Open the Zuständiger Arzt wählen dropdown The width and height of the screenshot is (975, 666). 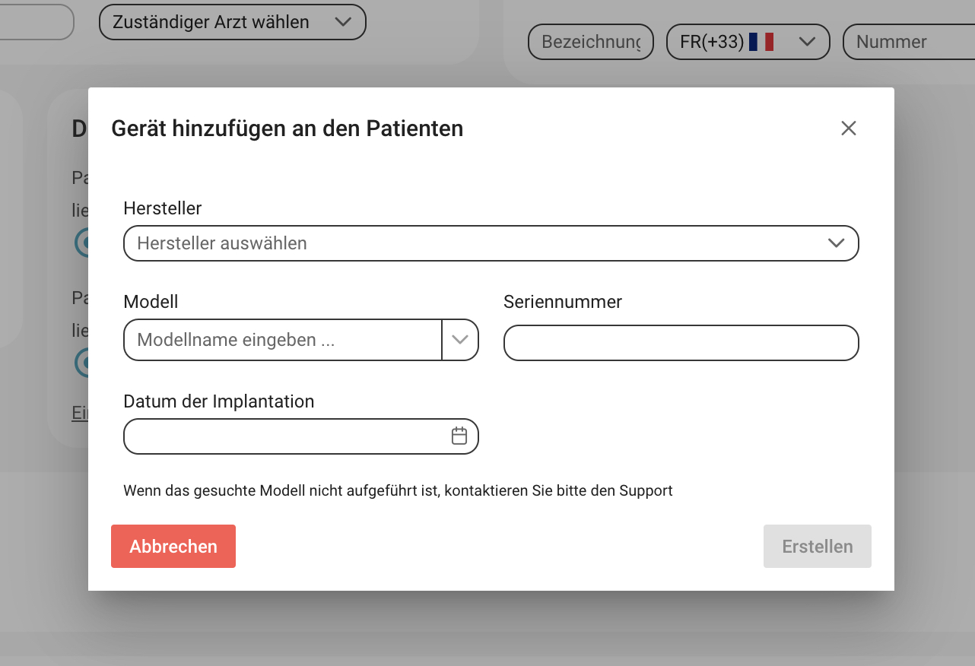pos(233,22)
